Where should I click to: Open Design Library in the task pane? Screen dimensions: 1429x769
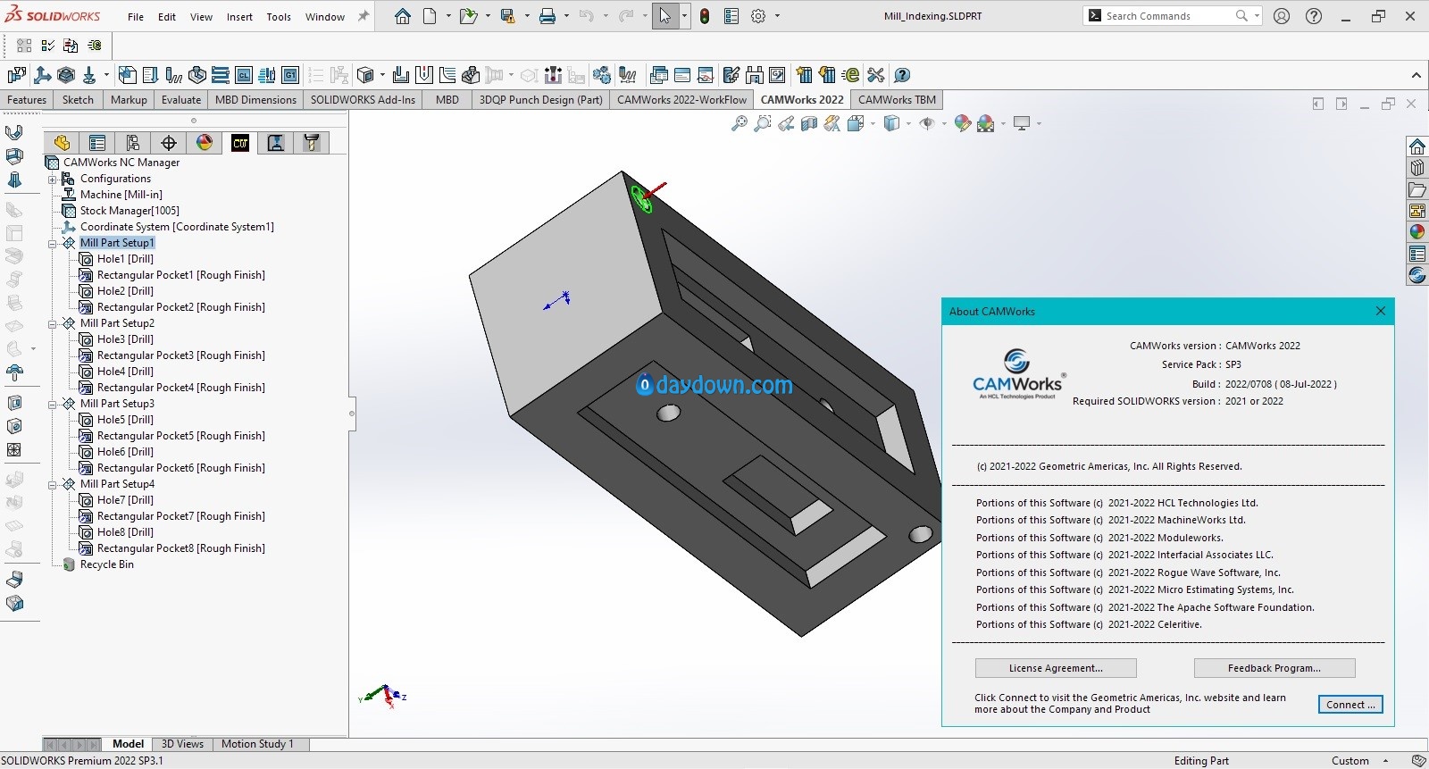tap(1417, 168)
